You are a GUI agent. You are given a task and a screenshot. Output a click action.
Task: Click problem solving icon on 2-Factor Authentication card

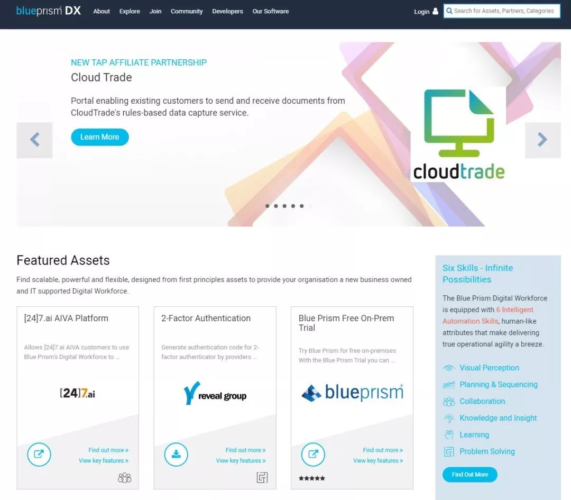(262, 477)
